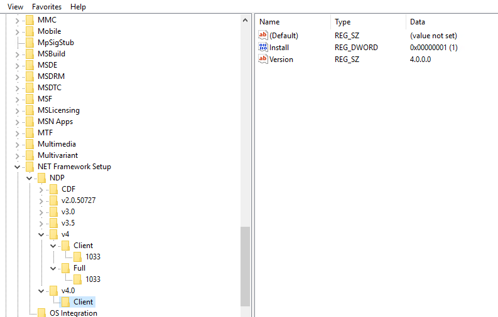498x317 pixels.
Task: Collapse the Client key under v4
Action: 53,246
